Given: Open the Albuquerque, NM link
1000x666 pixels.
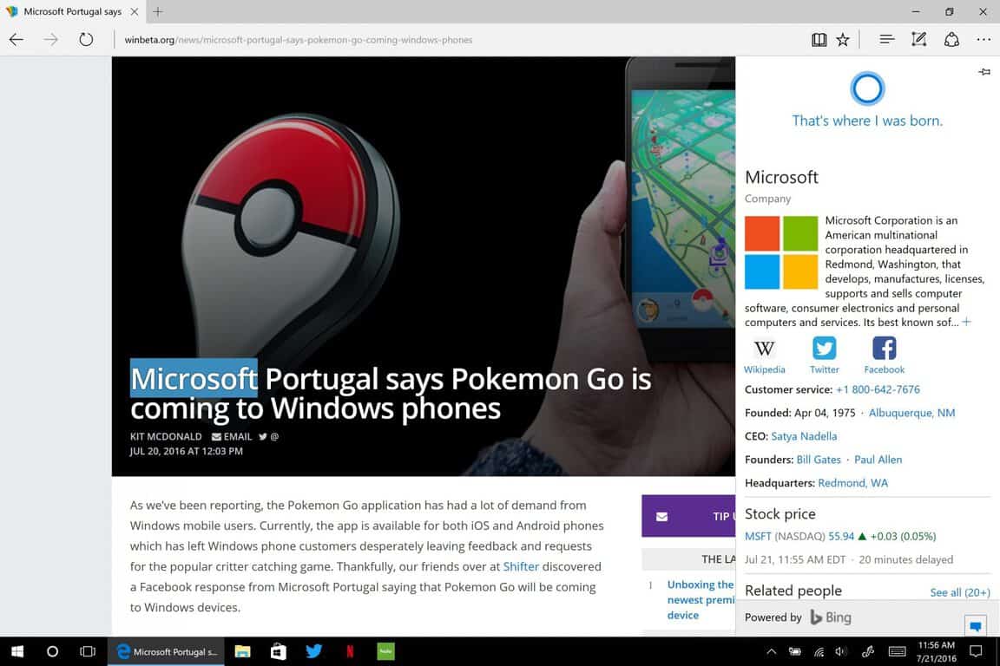Looking at the screenshot, I should [x=912, y=413].
